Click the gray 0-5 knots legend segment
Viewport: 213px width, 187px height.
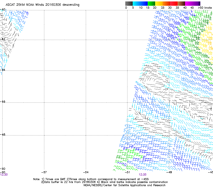point(129,3)
